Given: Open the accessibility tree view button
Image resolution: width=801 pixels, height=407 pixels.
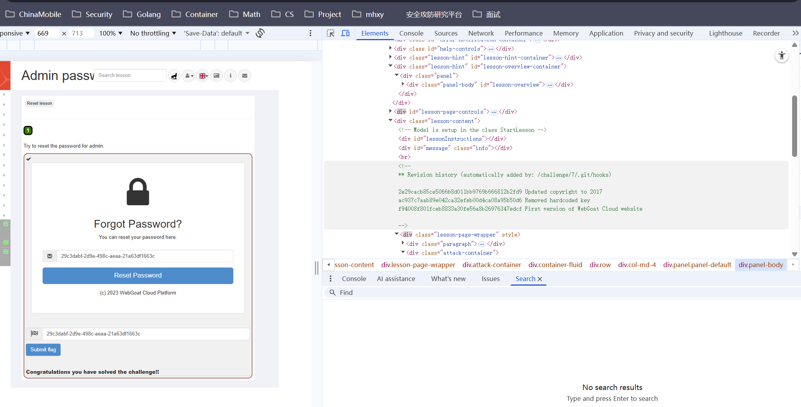Looking at the screenshot, I should (781, 56).
